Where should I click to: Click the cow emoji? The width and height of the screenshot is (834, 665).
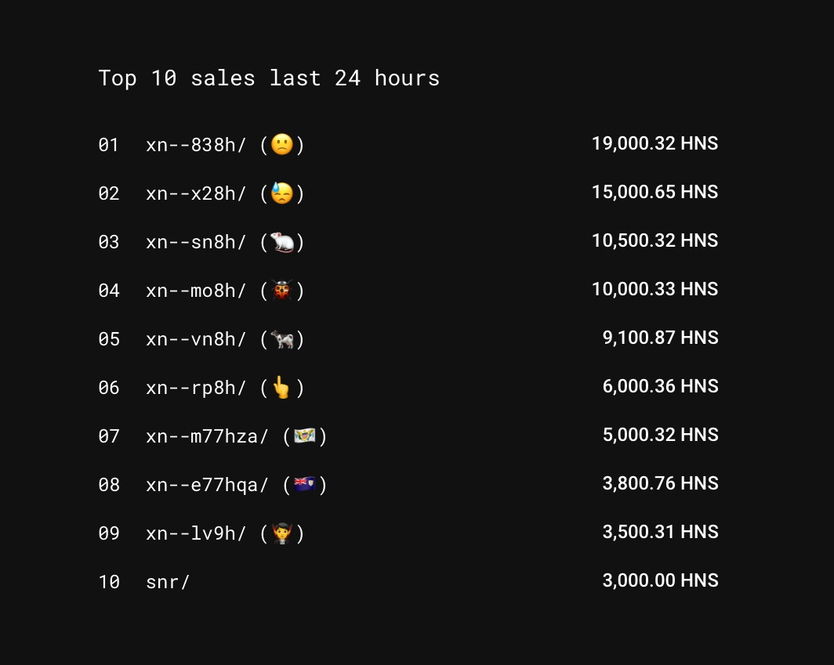coord(282,339)
